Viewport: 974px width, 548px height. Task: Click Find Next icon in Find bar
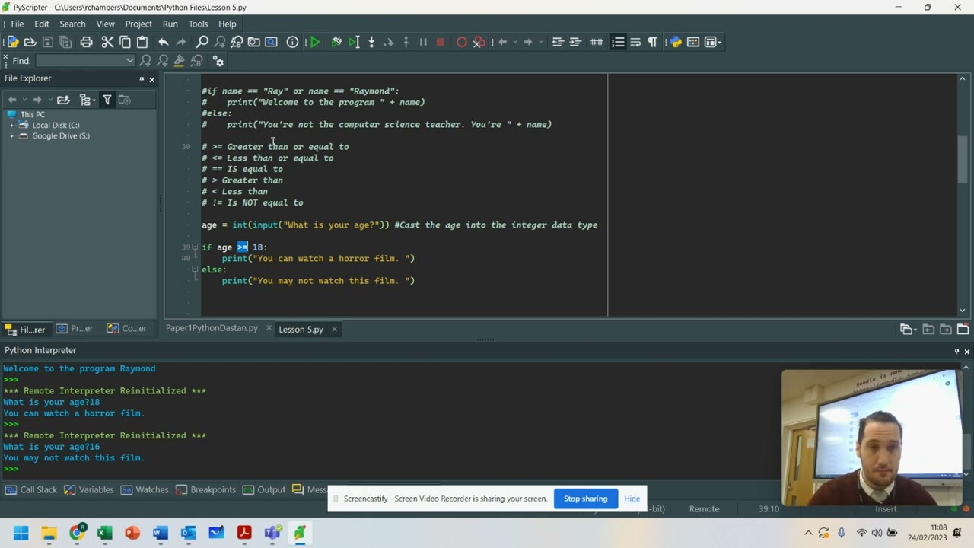[145, 61]
